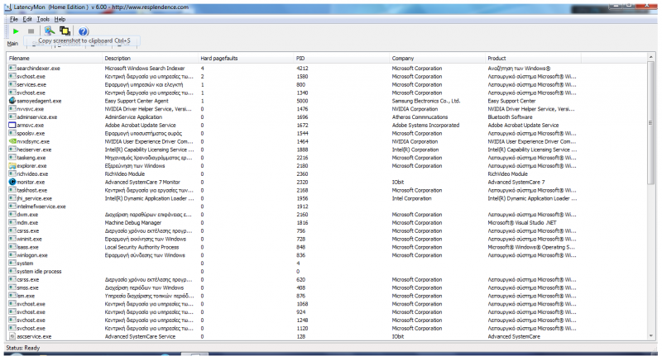
Task: Switch to the Main tab
Action: [12, 43]
